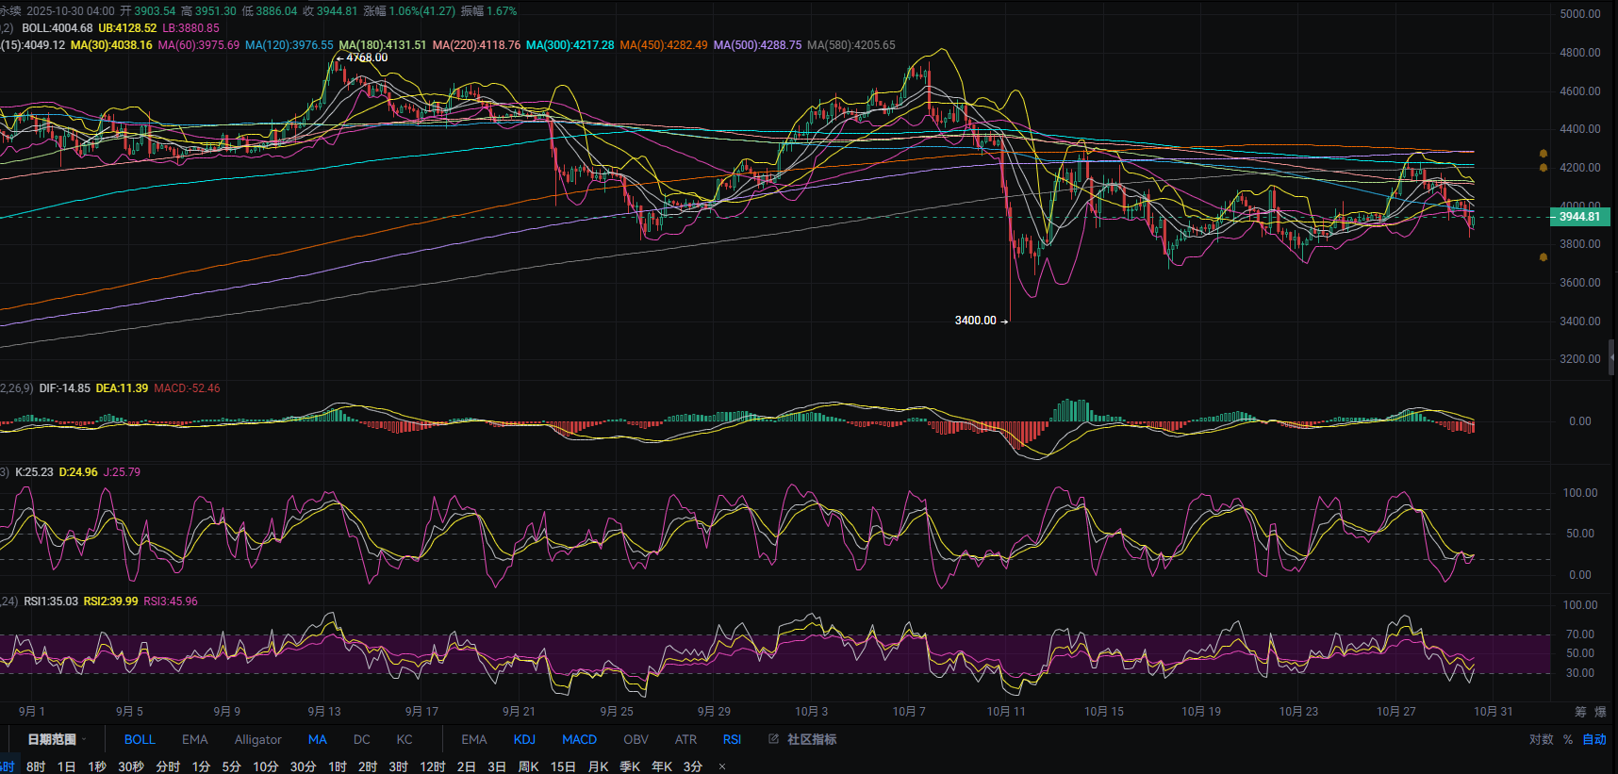Toggle the BOLL main indicator

(140, 739)
